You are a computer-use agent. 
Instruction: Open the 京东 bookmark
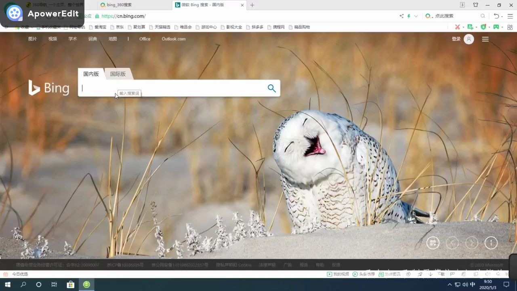[x=117, y=27]
